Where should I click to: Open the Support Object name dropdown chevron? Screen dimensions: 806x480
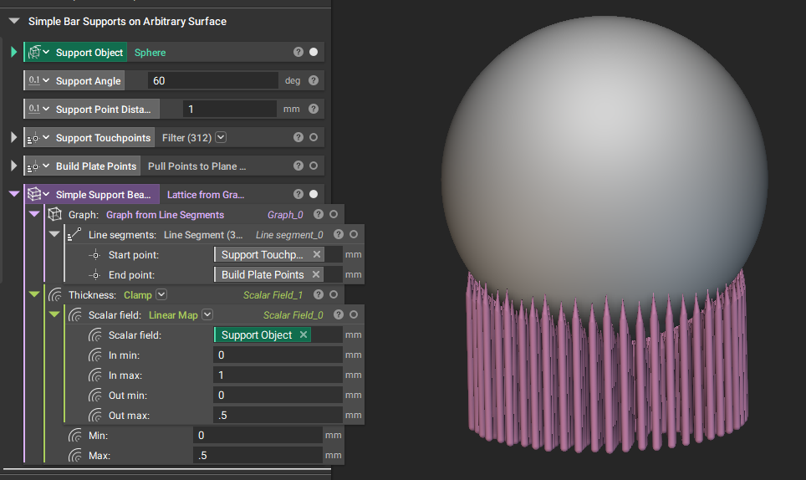(46, 52)
